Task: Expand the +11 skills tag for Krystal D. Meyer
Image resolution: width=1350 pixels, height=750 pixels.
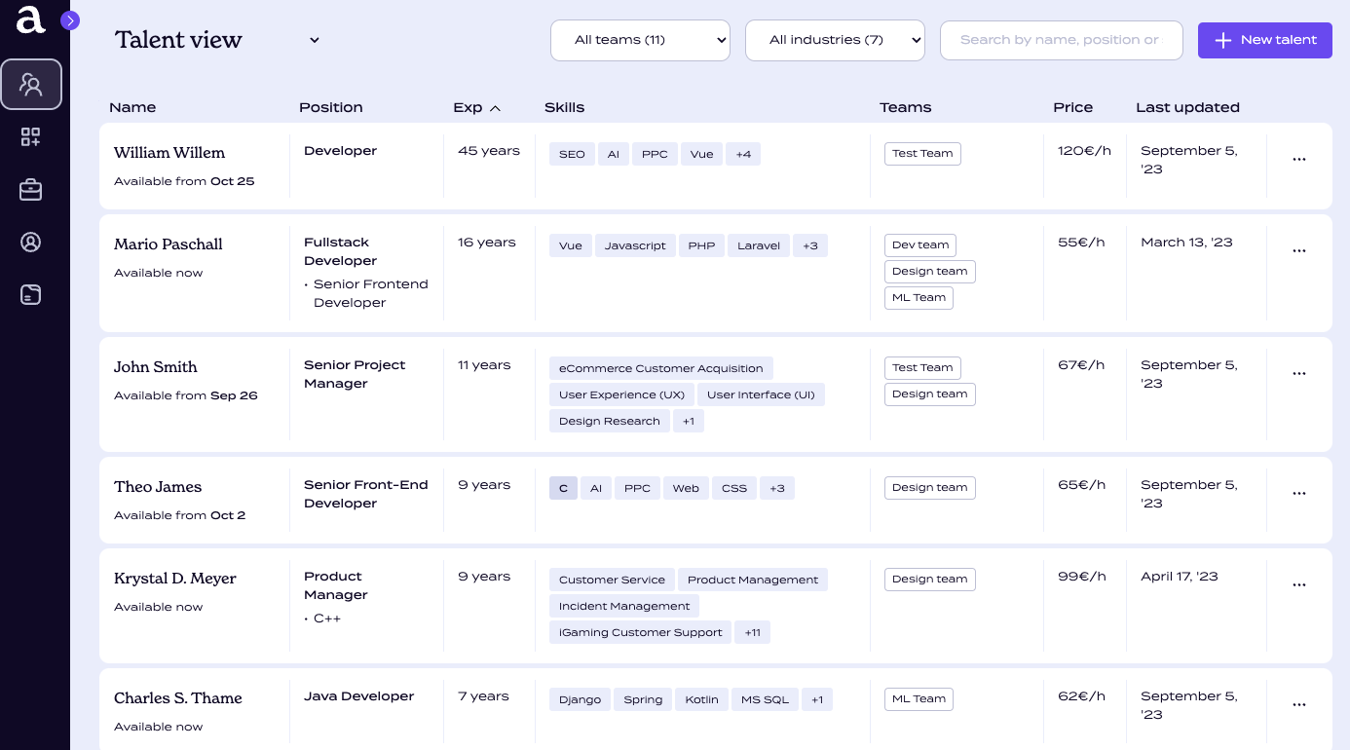Action: click(x=752, y=632)
